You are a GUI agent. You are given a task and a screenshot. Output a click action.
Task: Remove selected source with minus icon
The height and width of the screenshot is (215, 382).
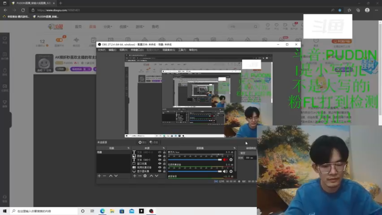tap(139, 176)
